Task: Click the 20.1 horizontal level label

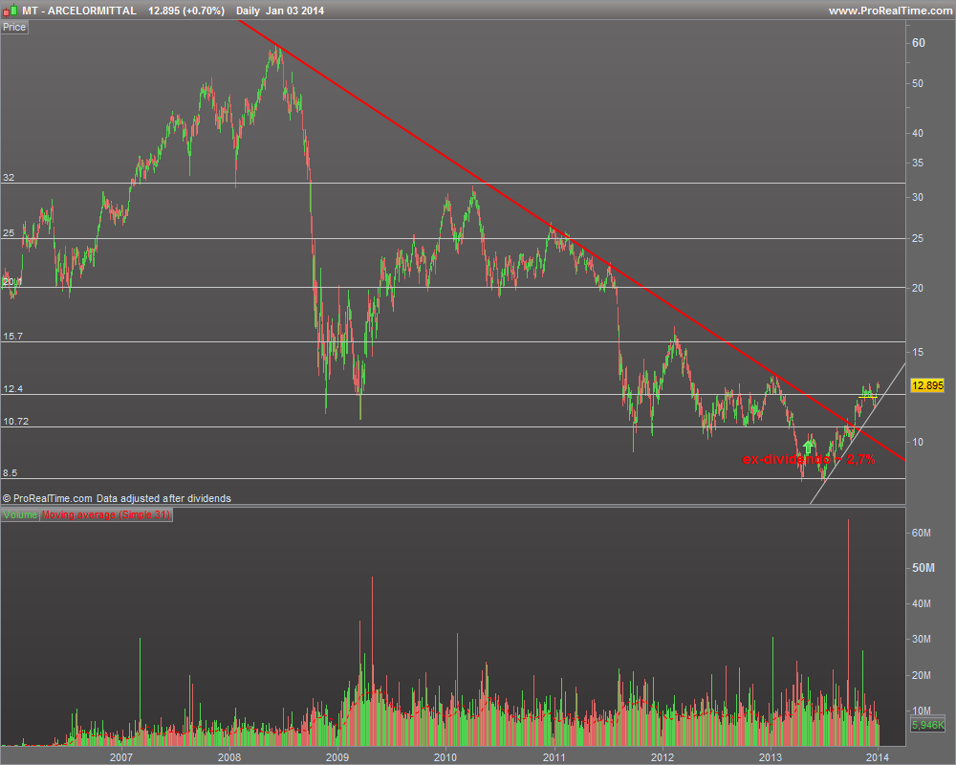Action: coord(12,282)
